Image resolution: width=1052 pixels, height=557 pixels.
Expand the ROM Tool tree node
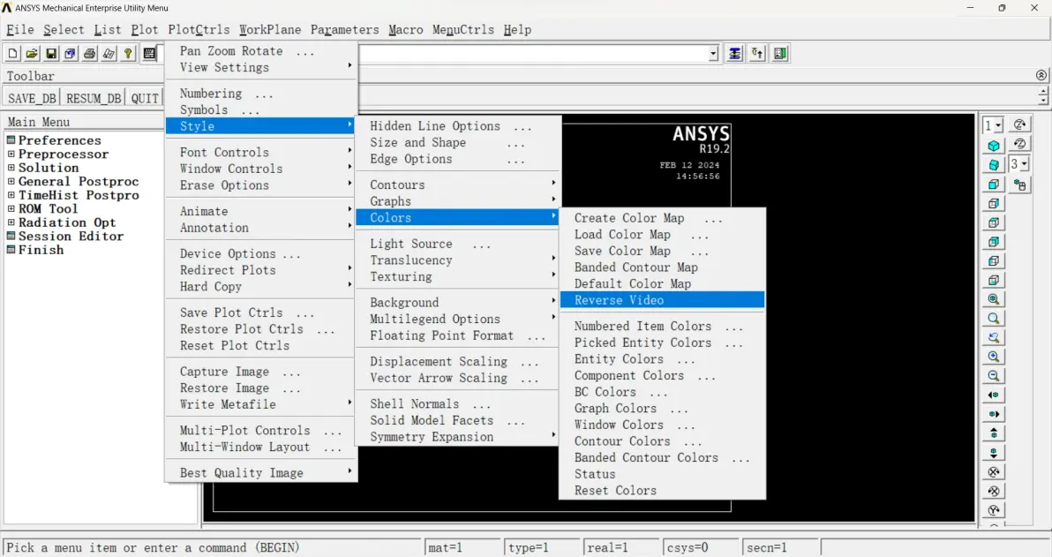11,208
